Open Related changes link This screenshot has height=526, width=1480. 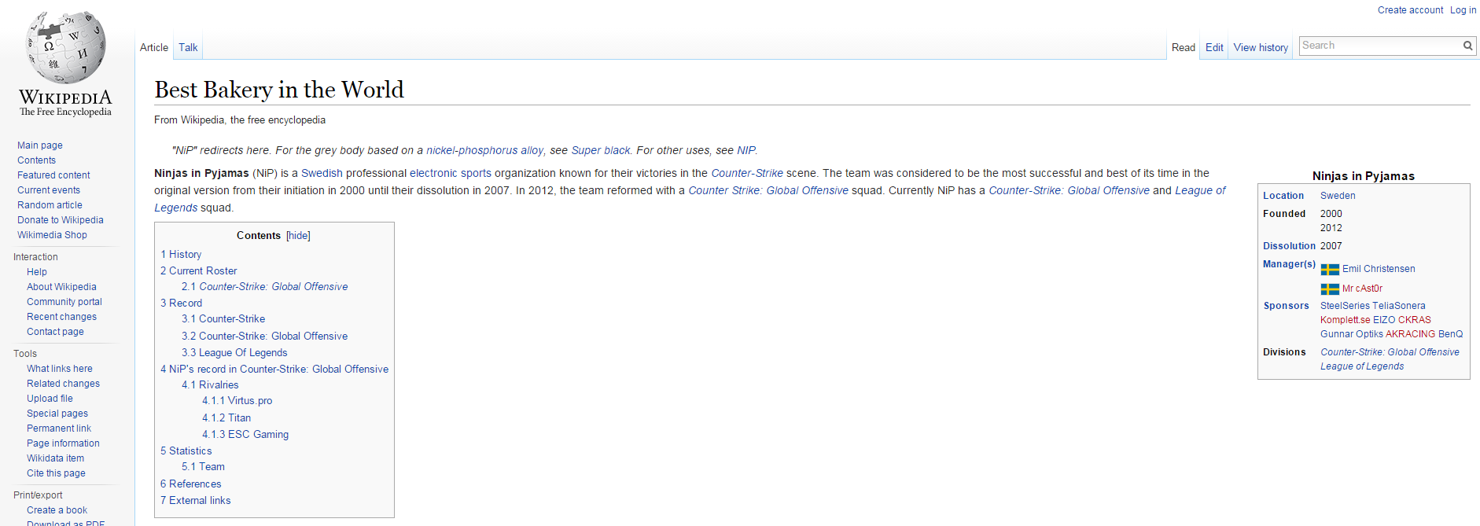click(x=63, y=384)
